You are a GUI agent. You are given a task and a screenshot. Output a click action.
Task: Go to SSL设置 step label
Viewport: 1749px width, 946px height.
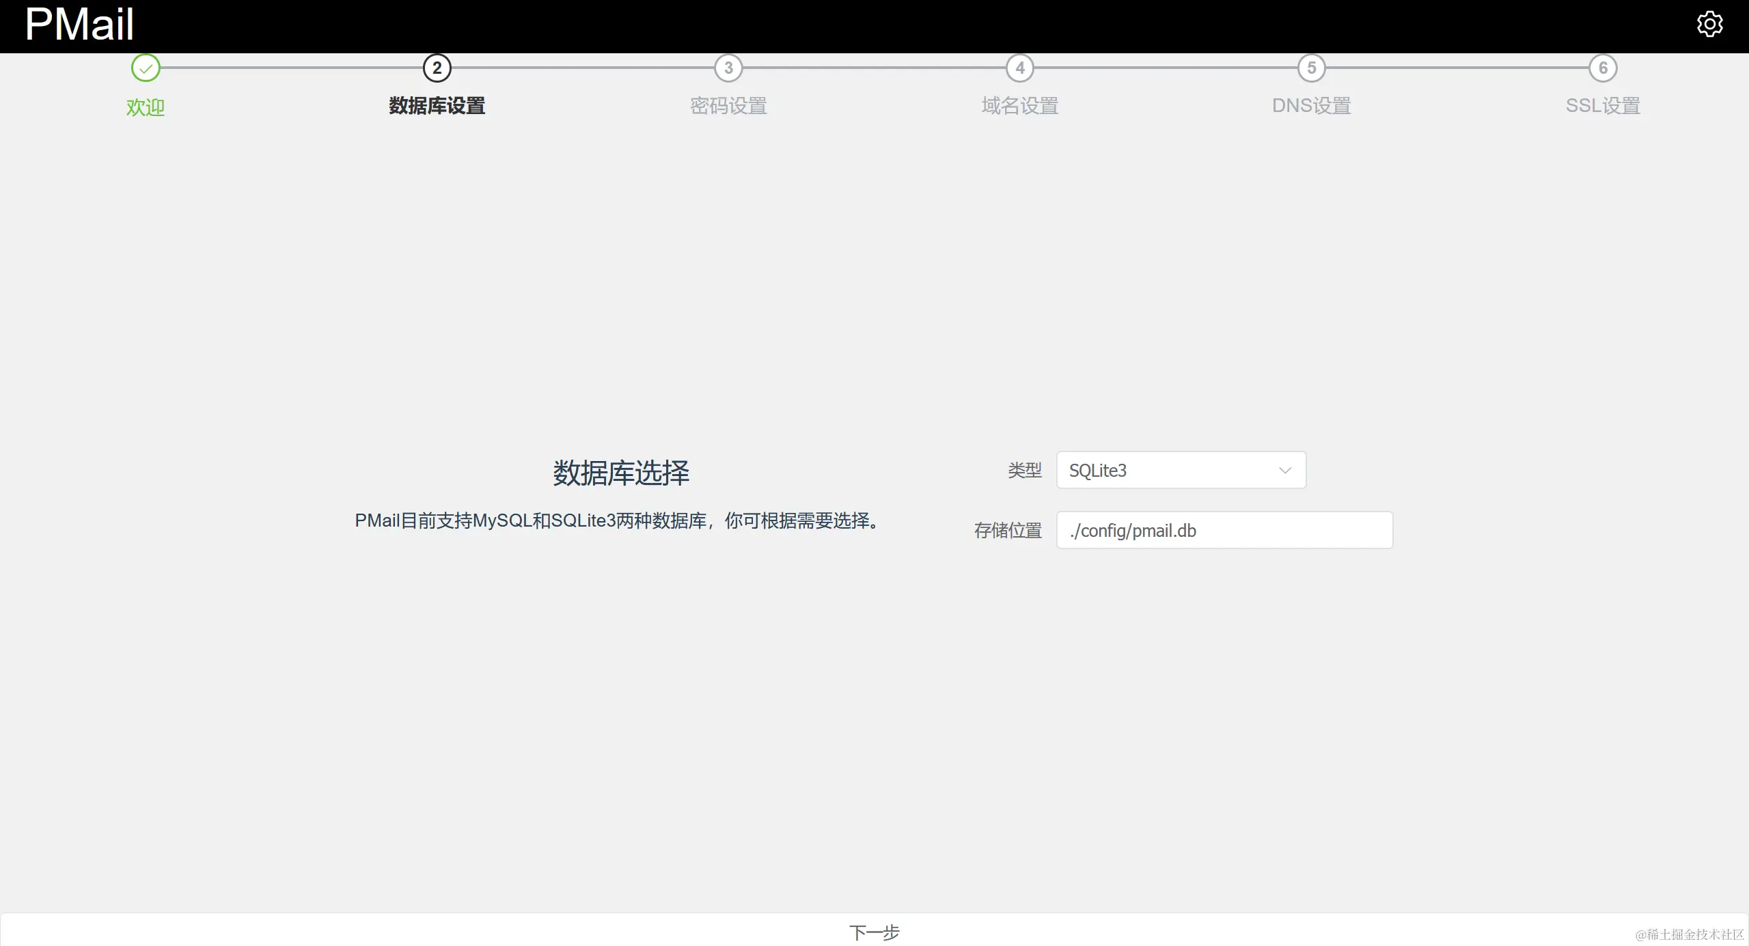coord(1603,106)
